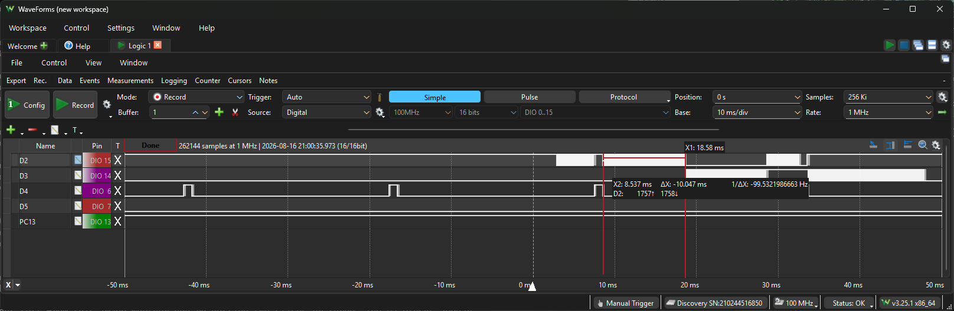Open the Logging menu item
Viewport: 954px width, 311px height.
click(174, 81)
